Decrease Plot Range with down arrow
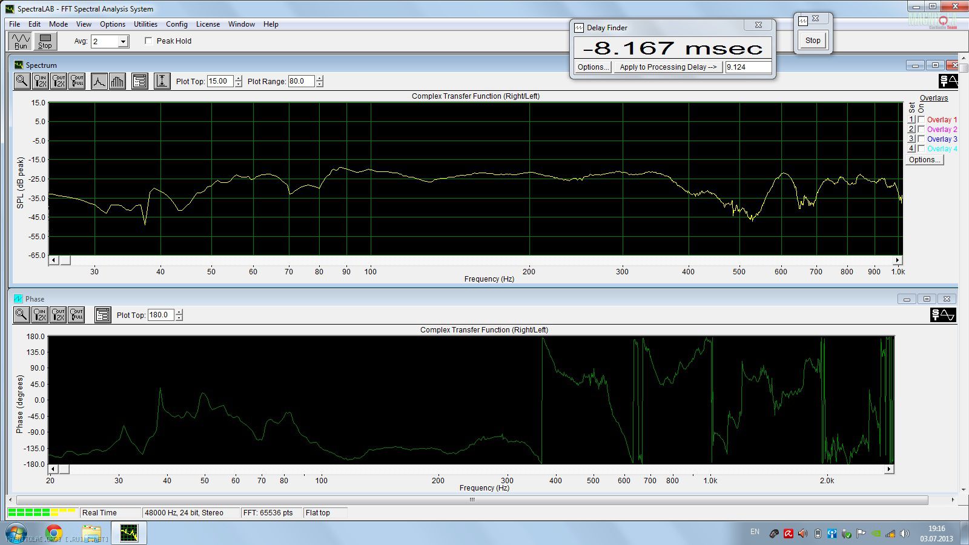The height and width of the screenshot is (545, 969). point(319,84)
